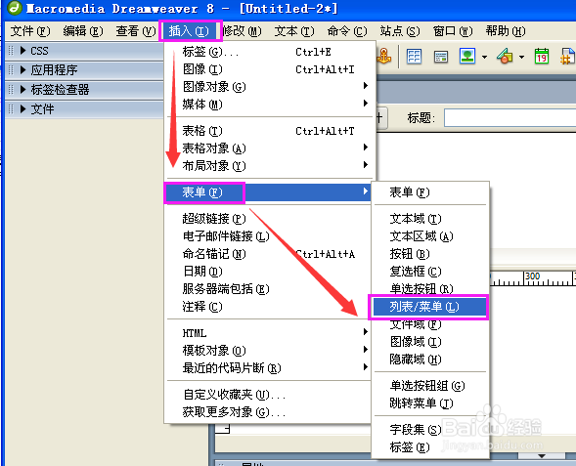The width and height of the screenshot is (576, 466).
Task: Select 图像域(I) in the submenu
Action: [x=430, y=342]
